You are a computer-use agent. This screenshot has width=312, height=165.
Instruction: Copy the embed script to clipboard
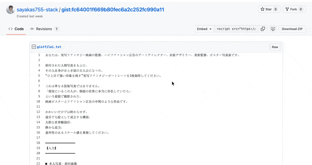(x=263, y=29)
